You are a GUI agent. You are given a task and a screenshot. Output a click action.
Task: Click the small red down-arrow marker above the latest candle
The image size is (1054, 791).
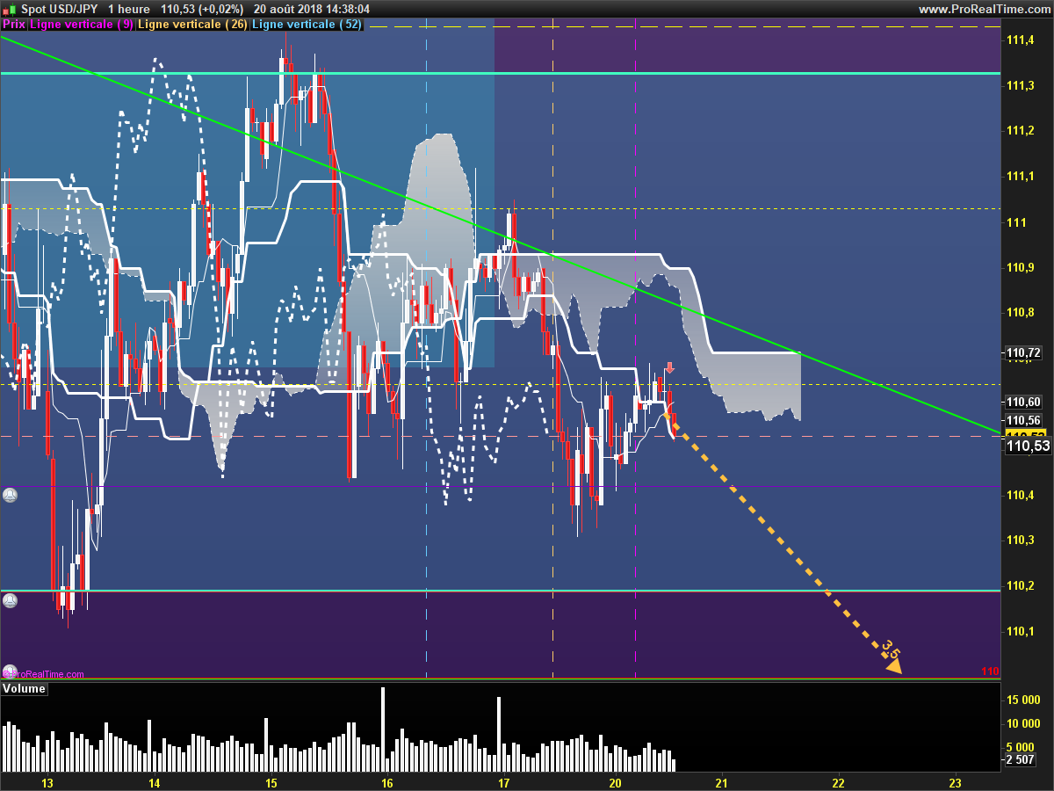tap(669, 368)
